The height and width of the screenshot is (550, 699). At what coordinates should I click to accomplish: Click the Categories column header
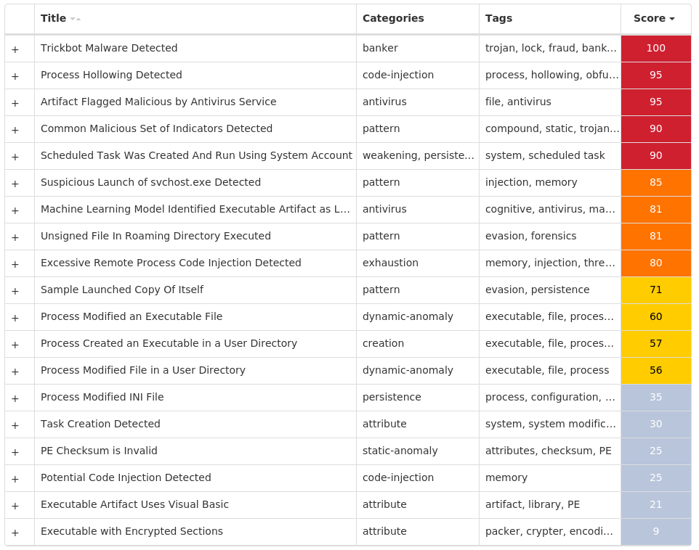[393, 18]
